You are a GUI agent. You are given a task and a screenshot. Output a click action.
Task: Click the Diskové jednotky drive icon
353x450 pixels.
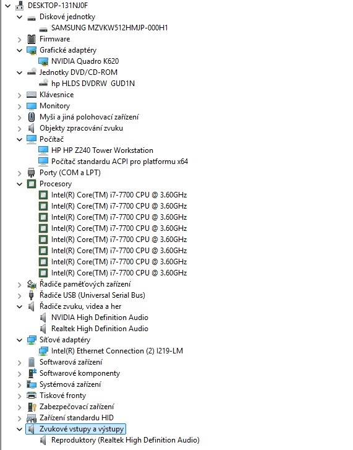pos(32,17)
